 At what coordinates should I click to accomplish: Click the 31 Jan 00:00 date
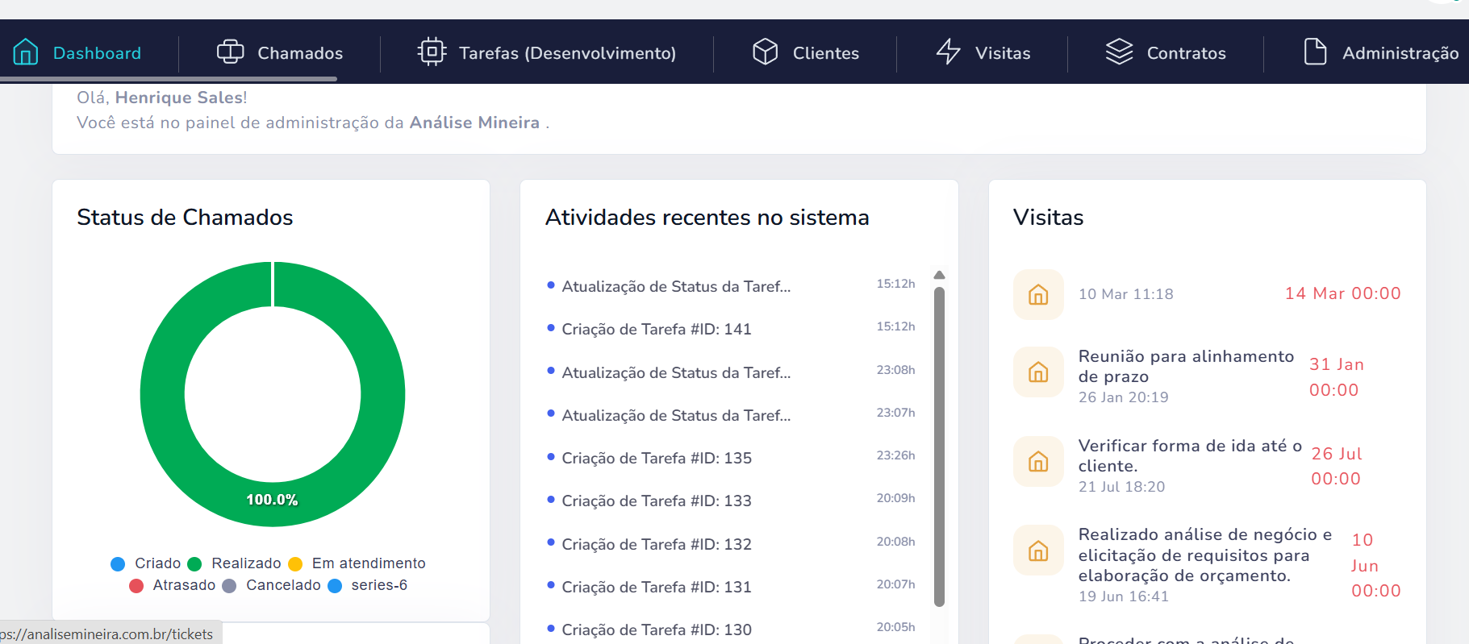(1337, 377)
